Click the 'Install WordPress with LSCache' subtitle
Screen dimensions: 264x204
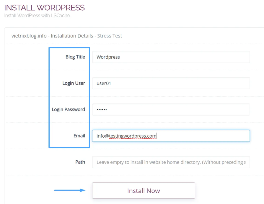pyautogui.click(x=37, y=15)
